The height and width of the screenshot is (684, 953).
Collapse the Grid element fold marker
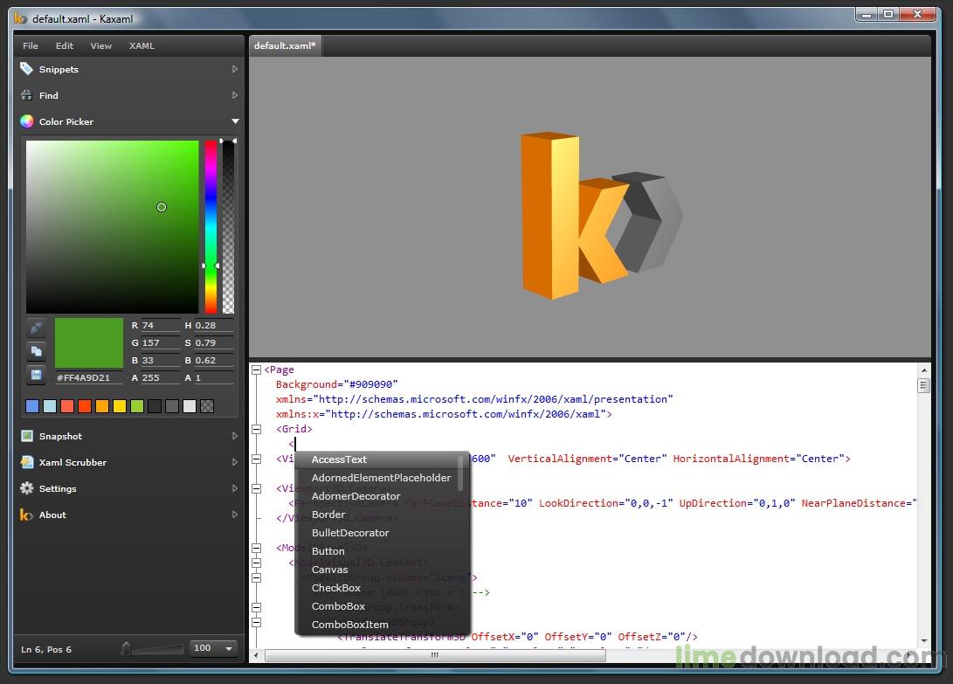point(257,429)
